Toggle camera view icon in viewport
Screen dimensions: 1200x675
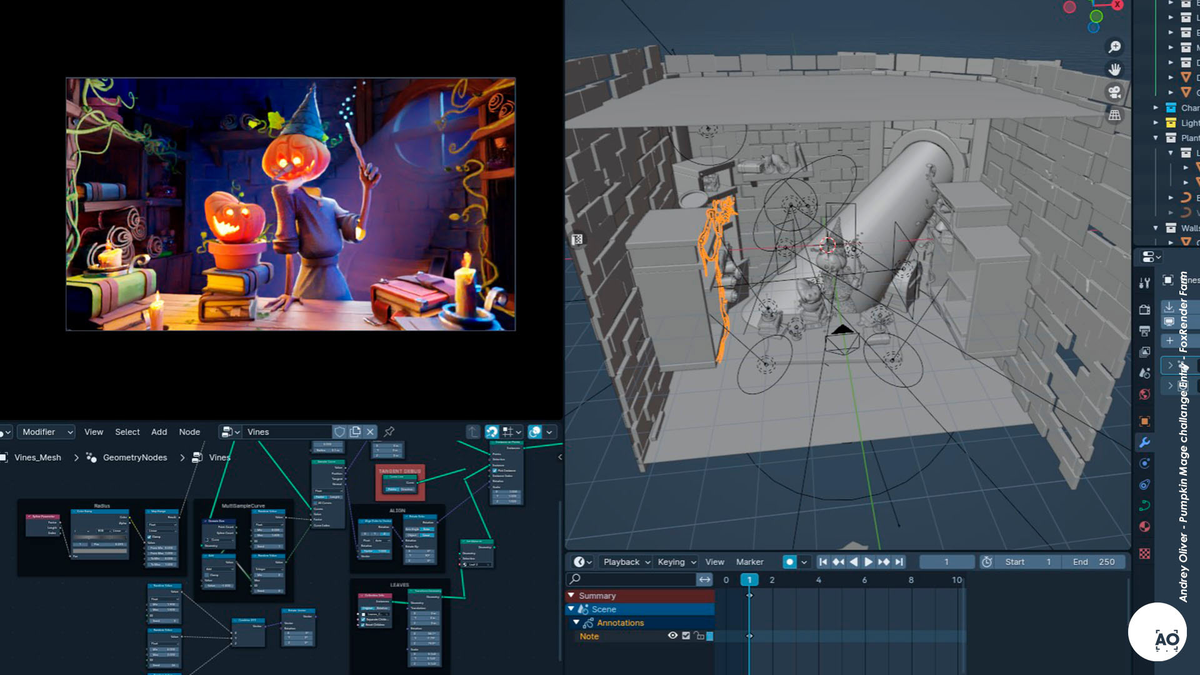[1114, 92]
